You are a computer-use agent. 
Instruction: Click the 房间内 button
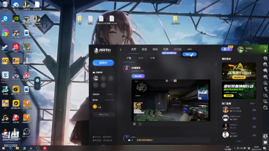pyautogui.click(x=103, y=63)
